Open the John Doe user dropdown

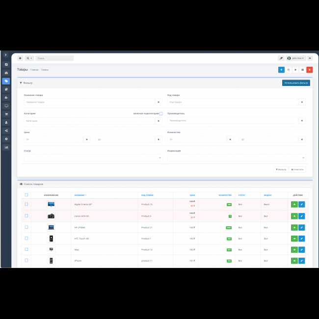click(296, 58)
